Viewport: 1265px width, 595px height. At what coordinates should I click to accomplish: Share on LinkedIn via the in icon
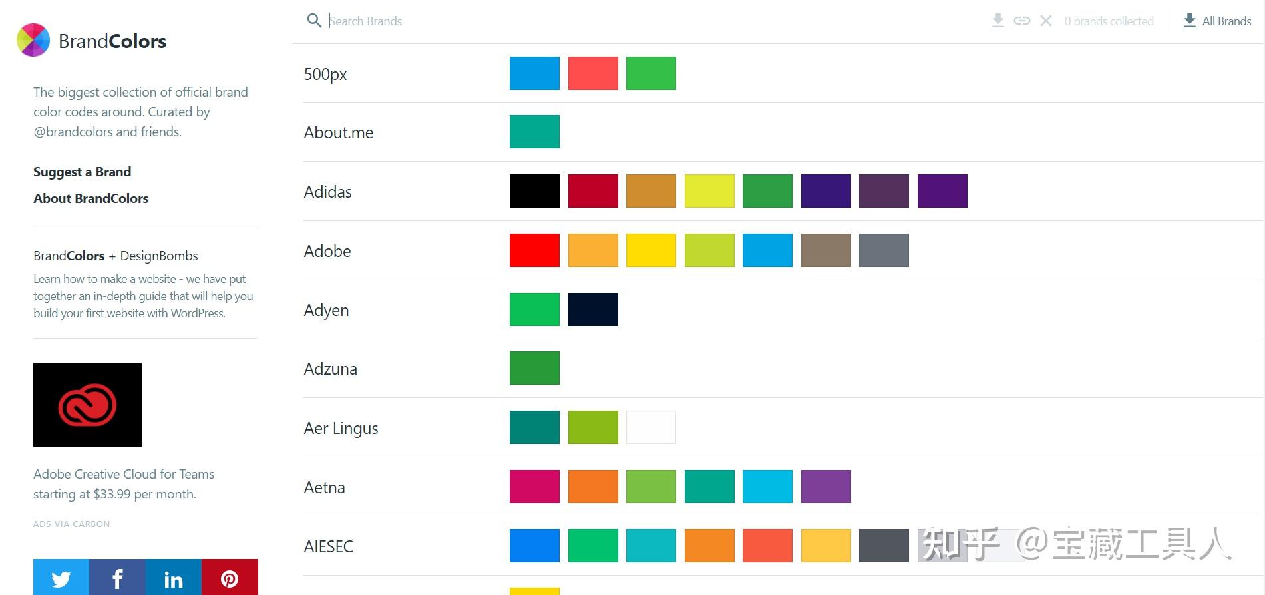pos(174,577)
